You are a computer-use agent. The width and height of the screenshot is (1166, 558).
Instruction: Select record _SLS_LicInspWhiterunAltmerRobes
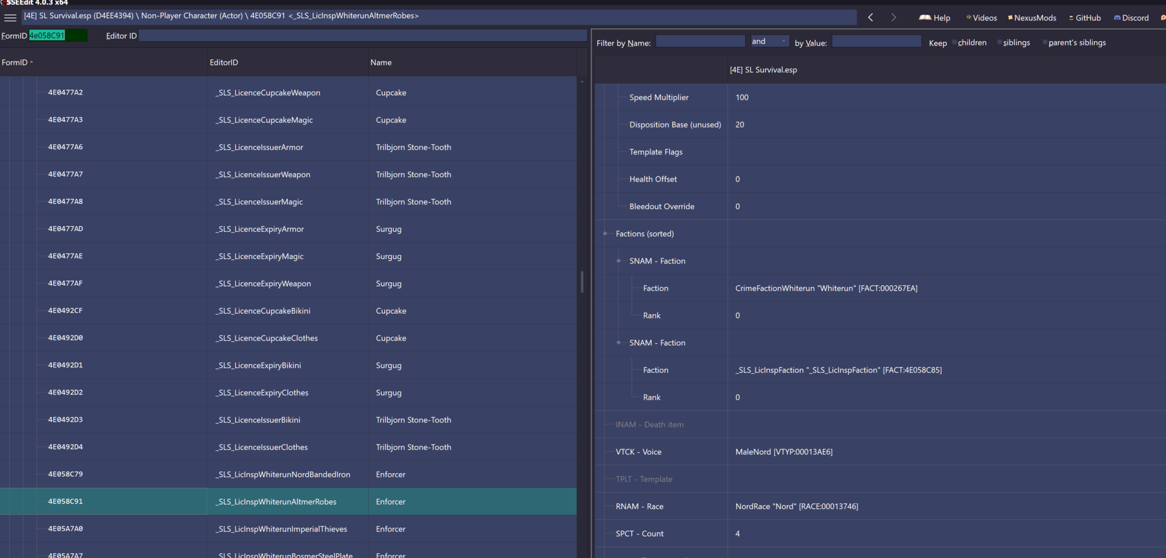[288, 502]
